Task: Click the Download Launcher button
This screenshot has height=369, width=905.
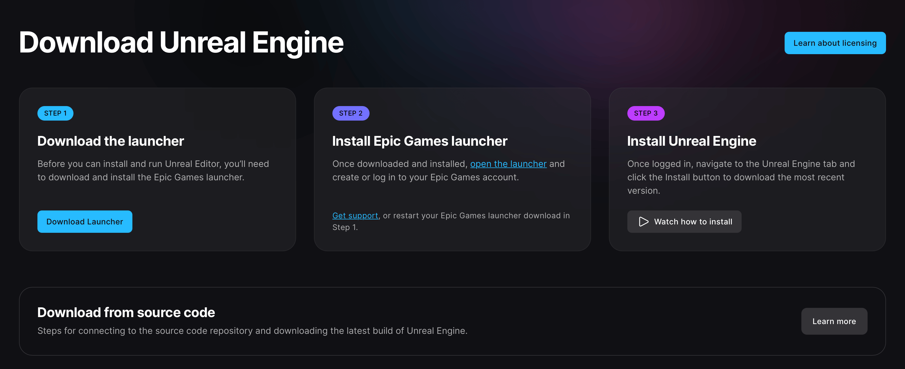Action: click(x=85, y=222)
